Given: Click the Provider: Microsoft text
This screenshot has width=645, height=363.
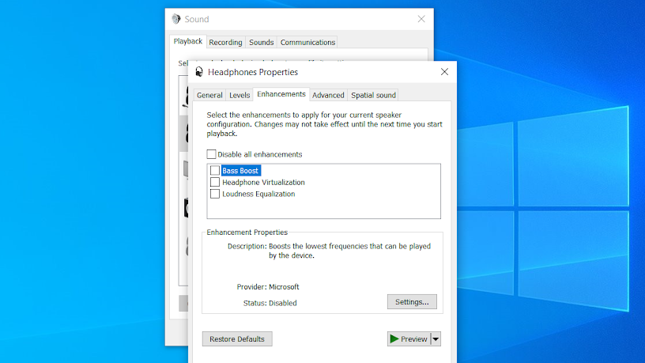Looking at the screenshot, I should pyautogui.click(x=268, y=287).
